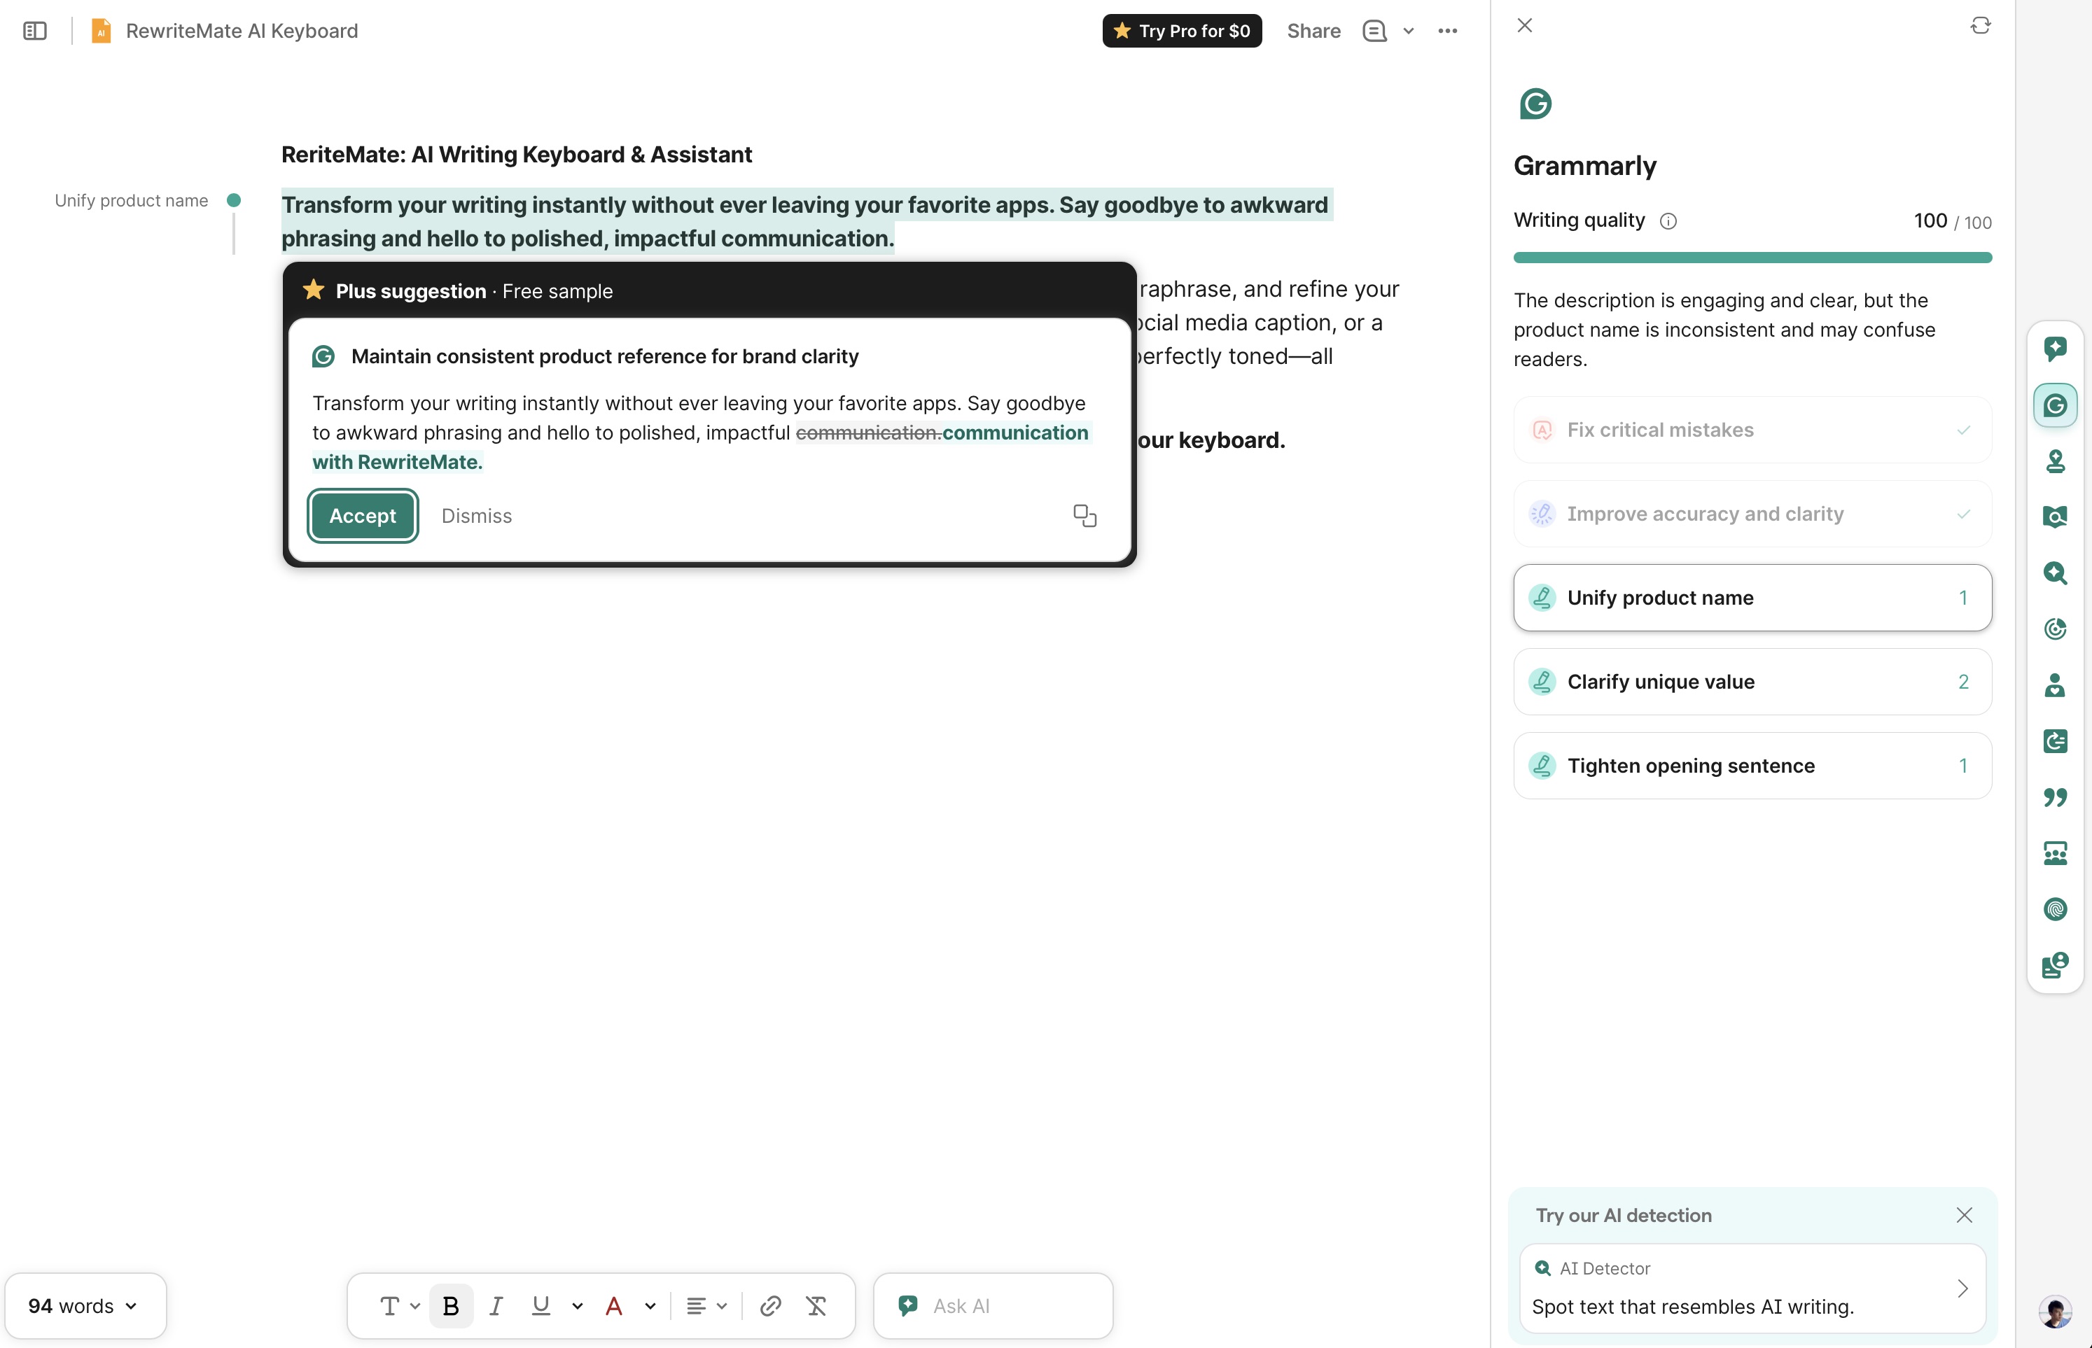Click the highlighted Transform your writing paragraph
This screenshot has height=1348, width=2092.
(806, 221)
